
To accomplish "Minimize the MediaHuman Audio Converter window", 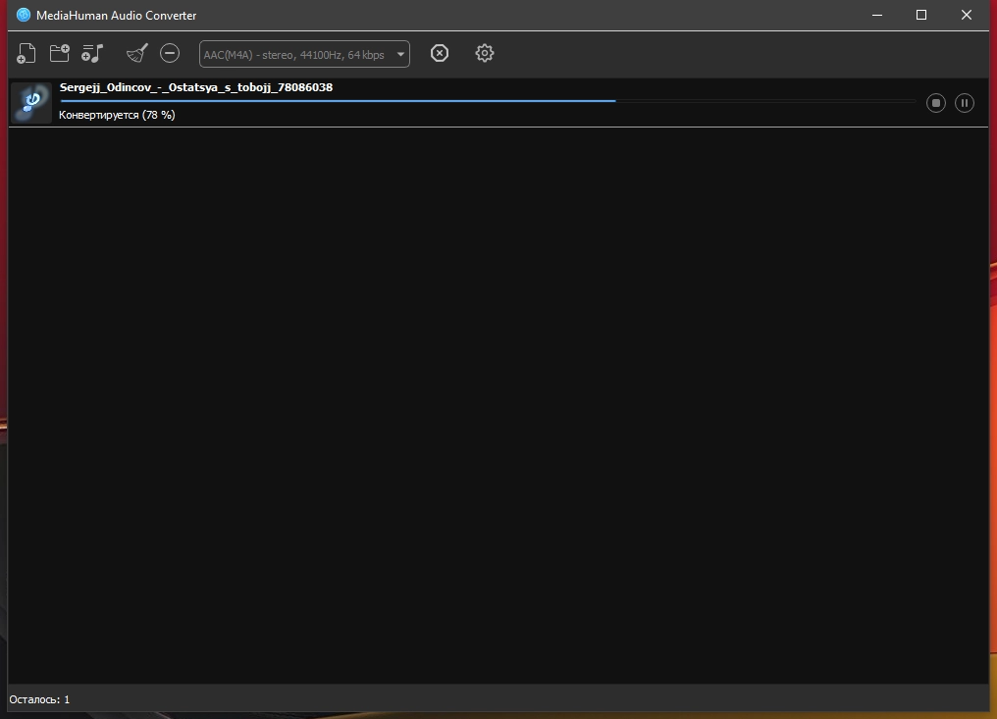I will [877, 15].
